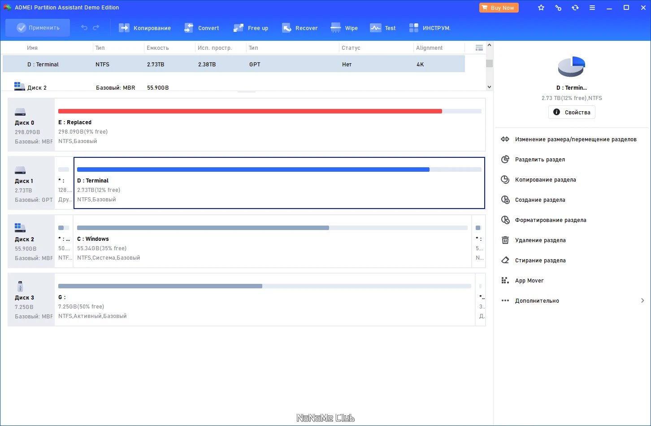Select the Диск 2 header in the disk map
Screen dimensions: 651x426
click(x=31, y=241)
